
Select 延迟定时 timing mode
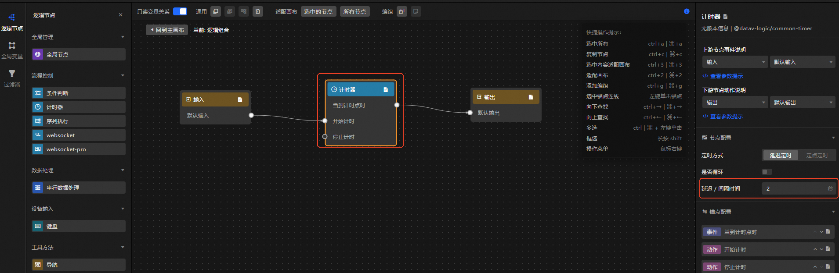(780, 156)
